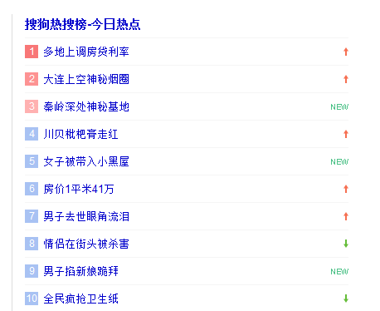Open the hot topic 全民疯抢卫生纸
The image size is (380, 311).
(x=80, y=299)
